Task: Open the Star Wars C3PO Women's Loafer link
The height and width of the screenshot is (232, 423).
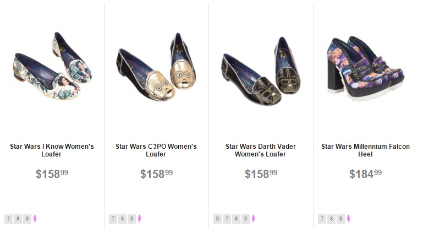Action: (156, 150)
